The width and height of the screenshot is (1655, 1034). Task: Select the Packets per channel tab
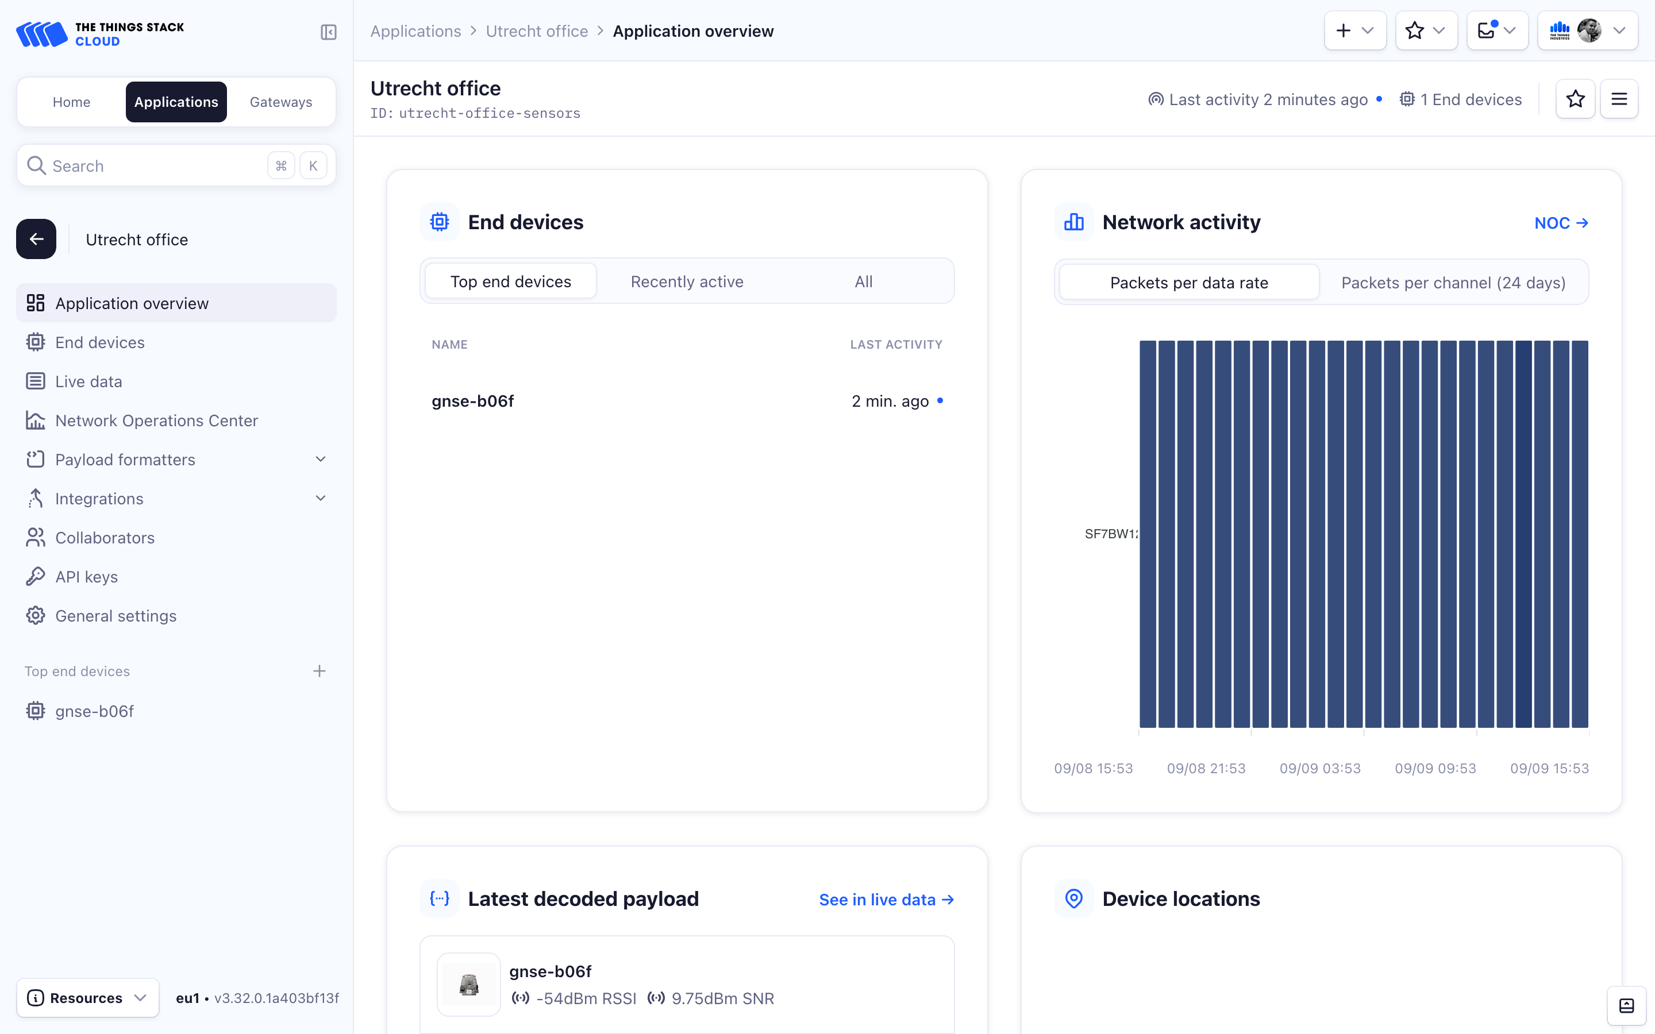(1453, 282)
